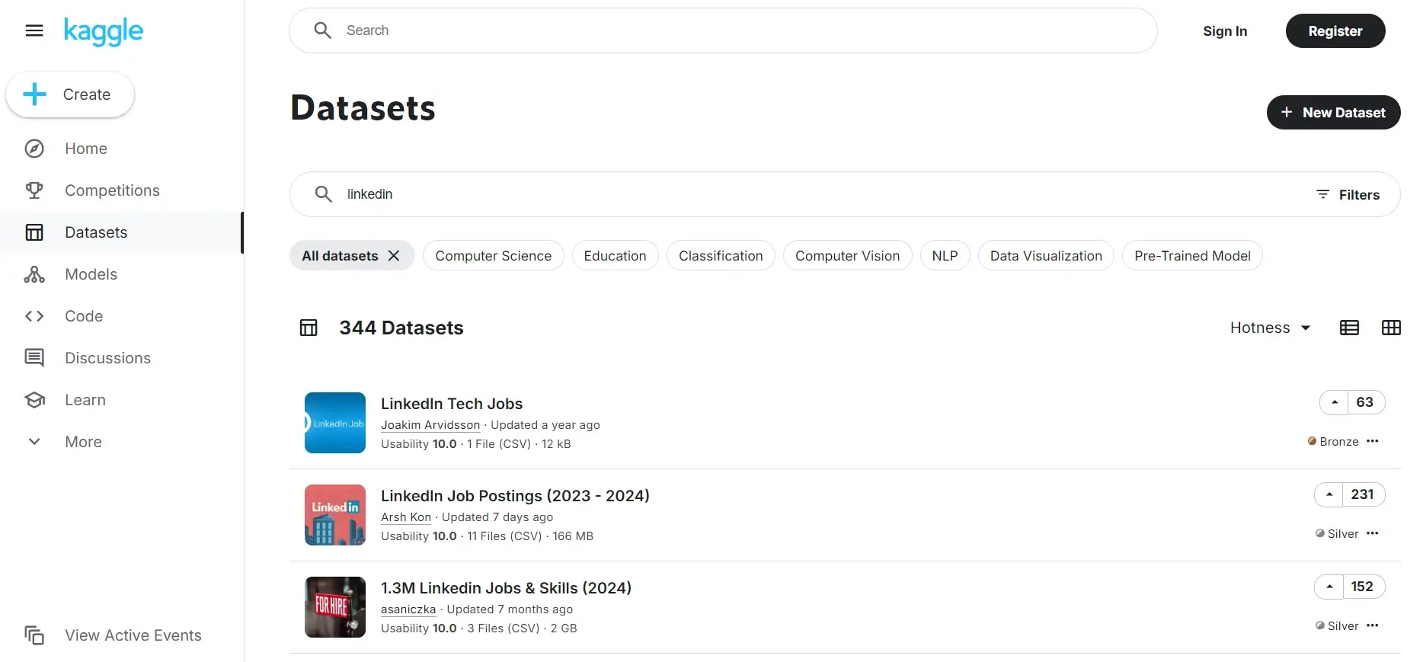Viewport: 1423px width, 662px height.
Task: Upvote the 1.3M Linkedin Jobs dataset
Action: click(x=1329, y=587)
